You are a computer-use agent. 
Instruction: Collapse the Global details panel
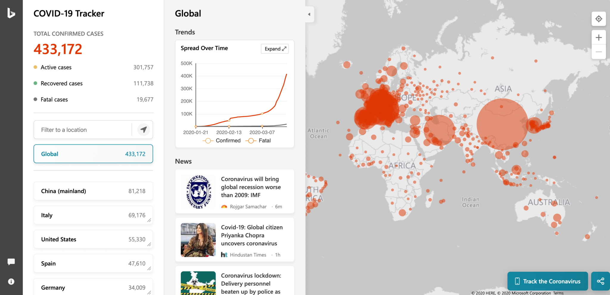309,14
